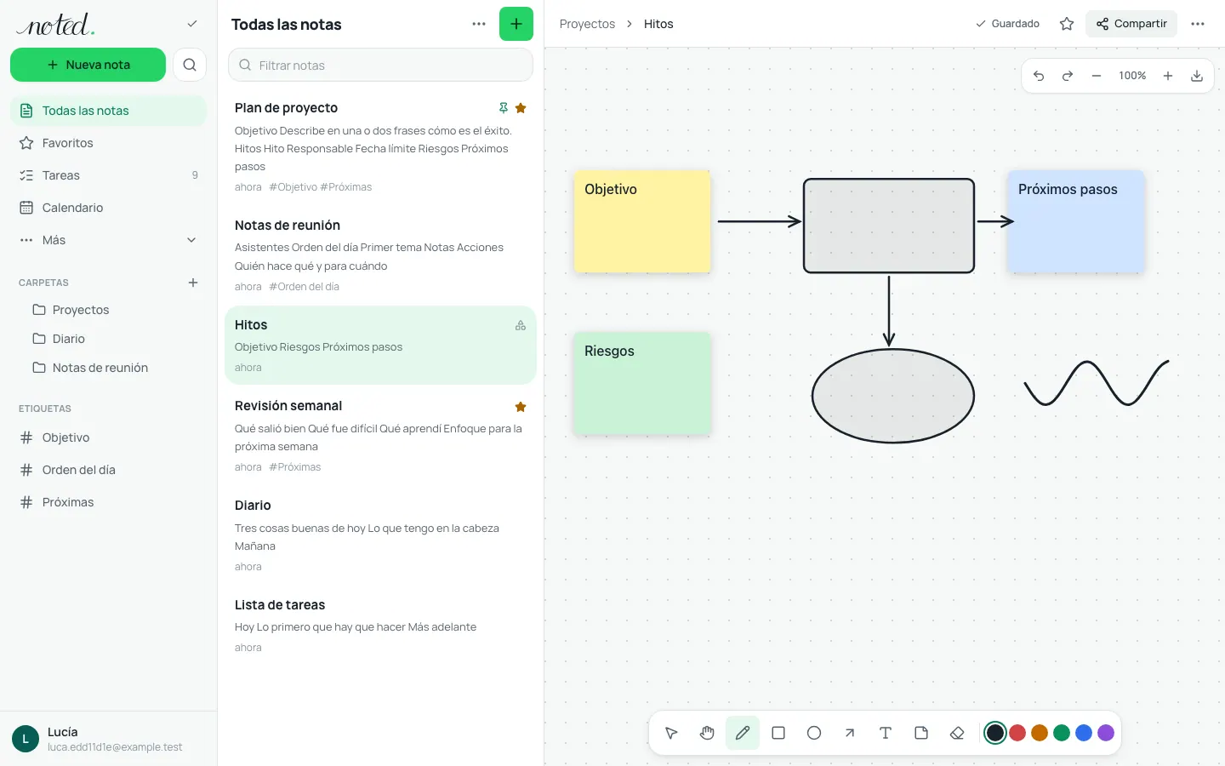
Task: Open the Todas las notas list options
Action: (479, 24)
